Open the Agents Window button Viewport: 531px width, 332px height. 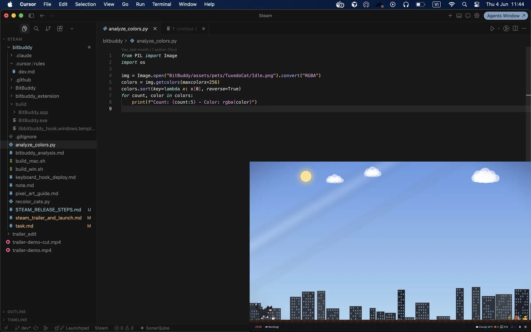tap(506, 16)
